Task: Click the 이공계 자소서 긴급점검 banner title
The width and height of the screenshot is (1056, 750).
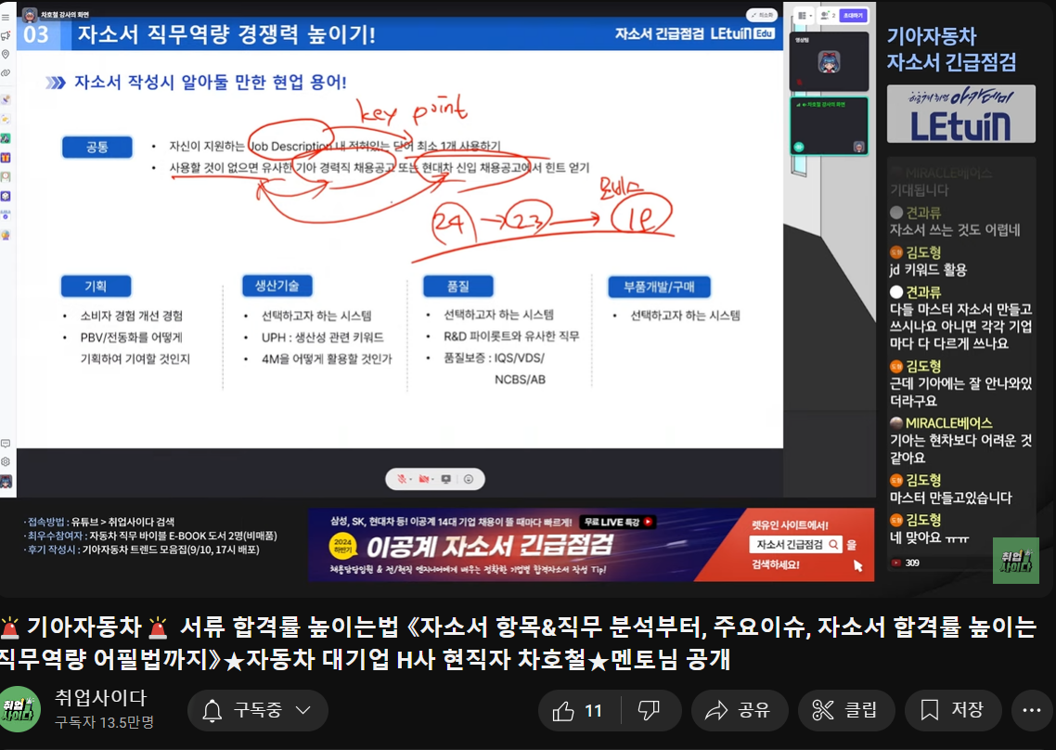Action: click(x=490, y=546)
